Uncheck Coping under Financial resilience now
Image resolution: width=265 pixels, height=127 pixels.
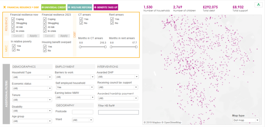tap(13, 19)
